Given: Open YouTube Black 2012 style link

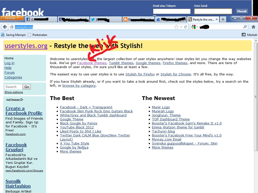Looking at the screenshot, I should (x=77, y=127).
